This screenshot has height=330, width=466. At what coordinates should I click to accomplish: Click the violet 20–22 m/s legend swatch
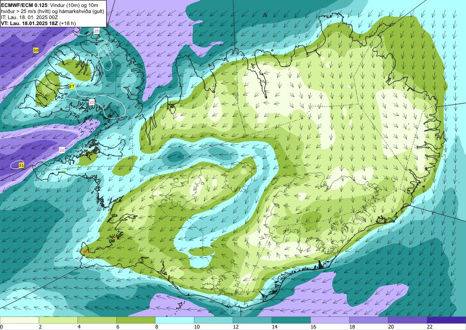407,320
